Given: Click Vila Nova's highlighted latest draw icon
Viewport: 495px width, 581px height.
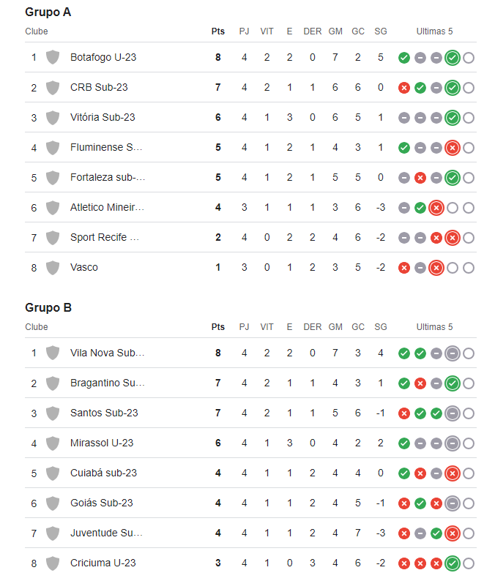Looking at the screenshot, I should point(453,353).
